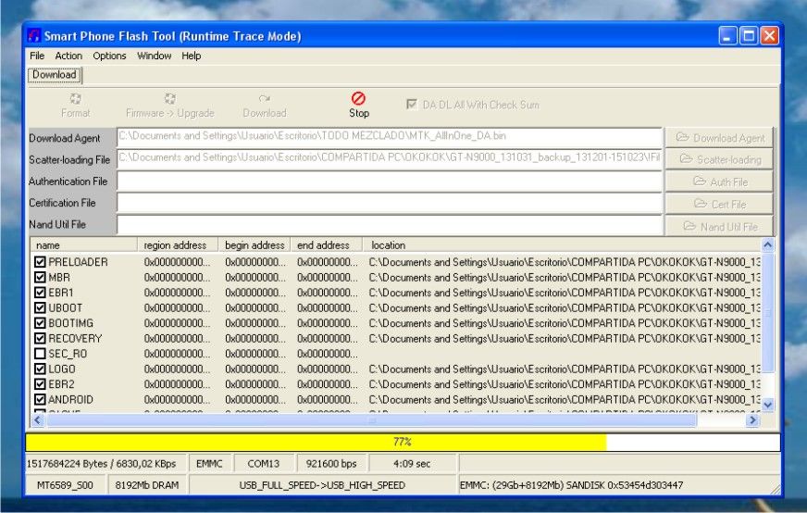The height and width of the screenshot is (513, 807).
Task: Uncheck the PRELOADER partition checkbox
Action: pos(40,262)
